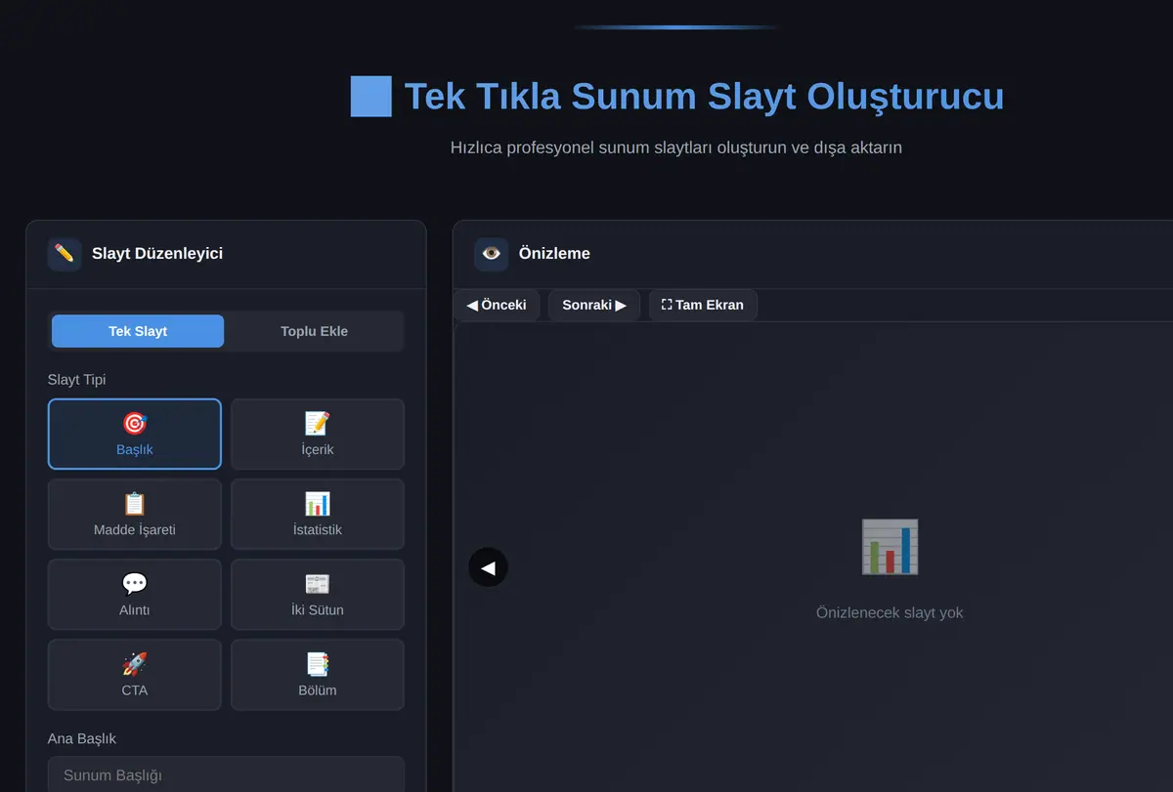Viewport: 1173px width, 792px height.
Task: Click the 'Tek Tıkla Sunum Slayt Oluşturucu' title
Action: pyautogui.click(x=704, y=97)
